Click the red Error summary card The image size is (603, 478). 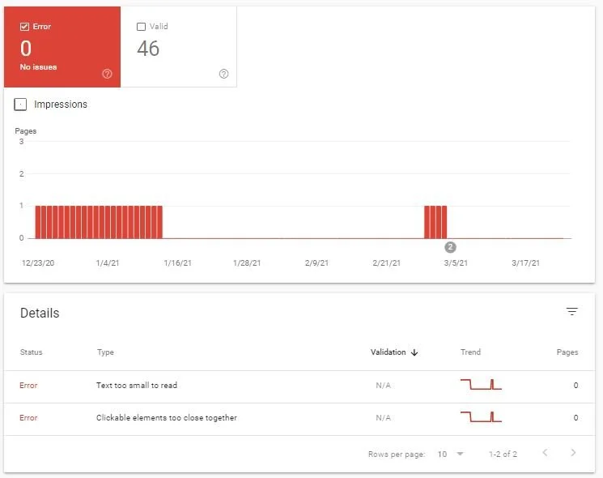62,47
